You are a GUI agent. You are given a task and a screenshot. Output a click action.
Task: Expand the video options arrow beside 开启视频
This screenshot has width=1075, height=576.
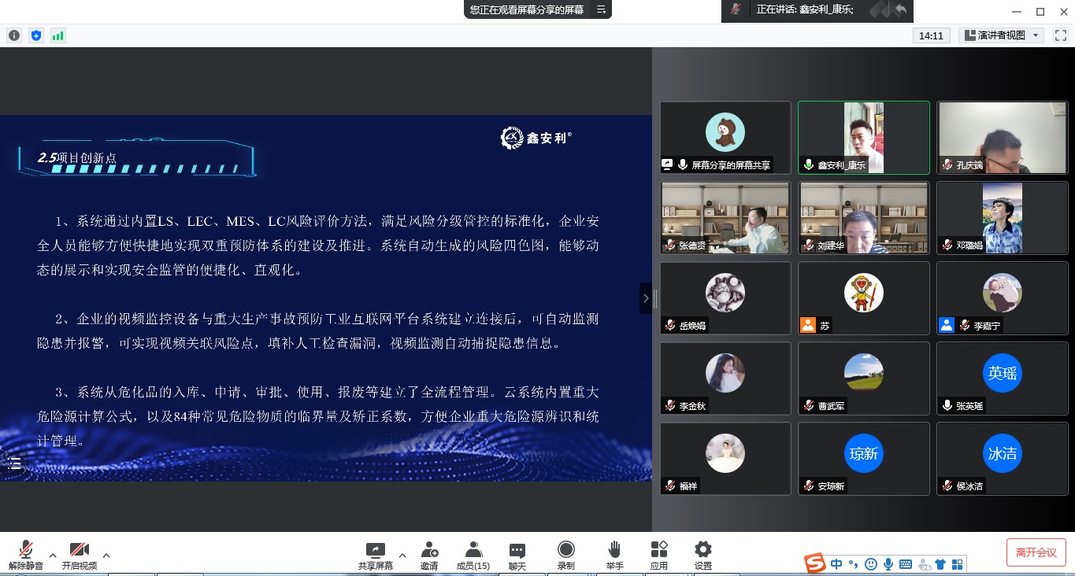pos(106,556)
